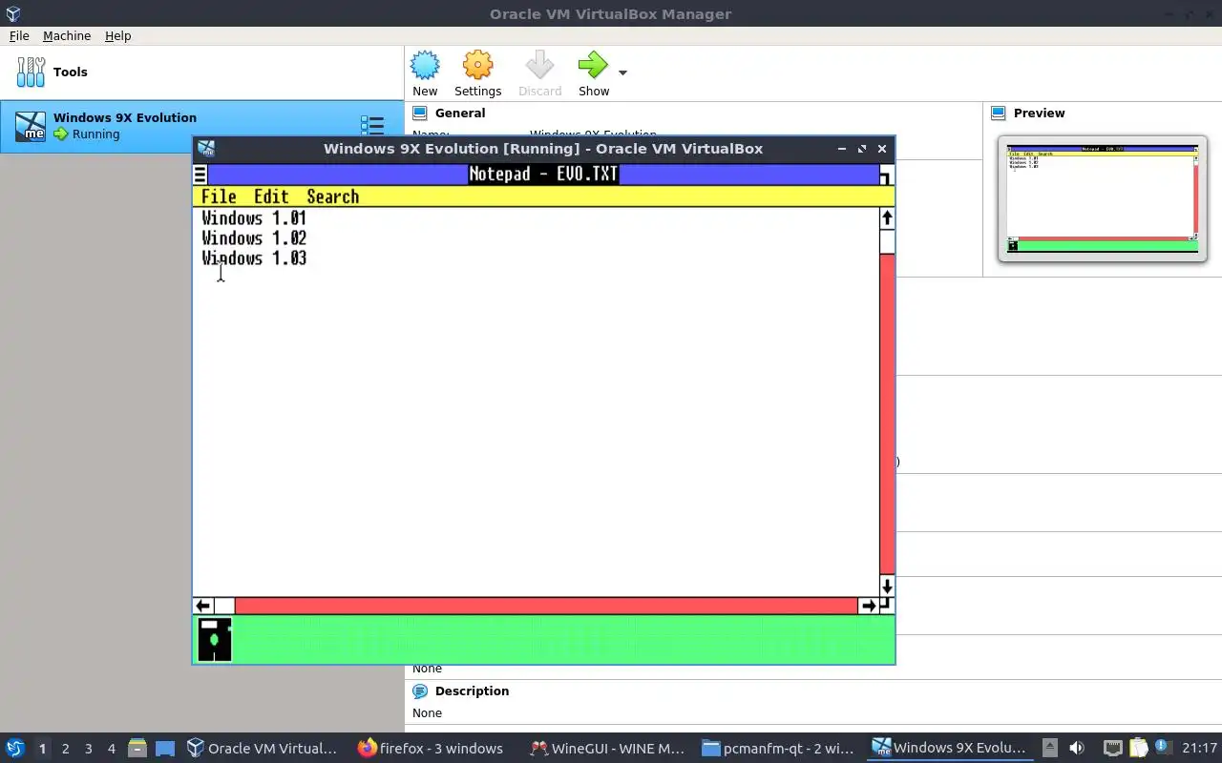Open the file manager taskbar launcher icon

click(x=137, y=749)
